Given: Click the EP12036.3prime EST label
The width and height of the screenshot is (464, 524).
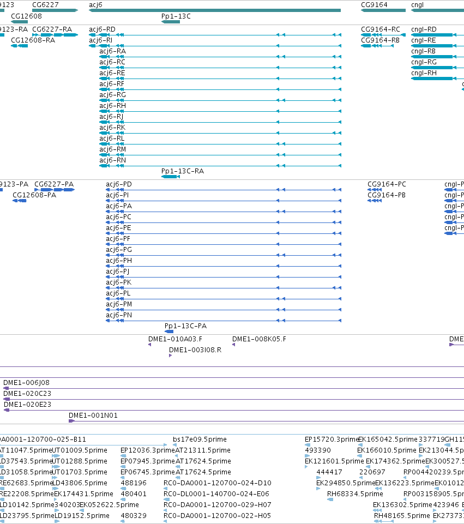Looking at the screenshot, I should [148, 450].
